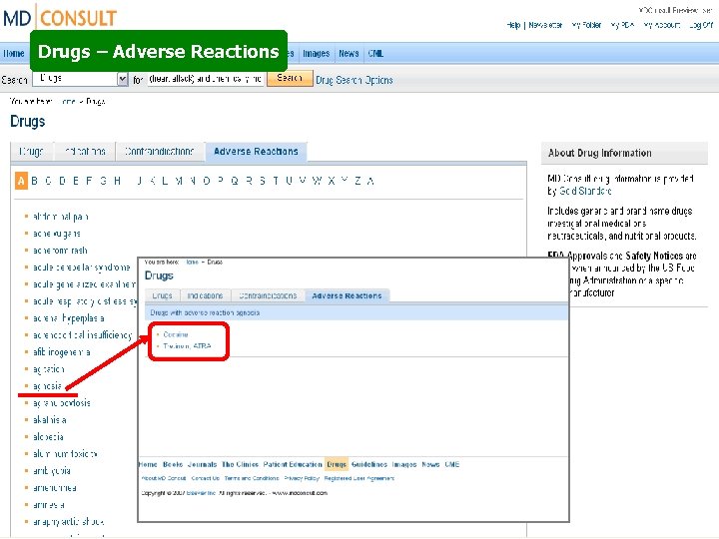This screenshot has width=719, height=539.
Task: Select letter B in alphabet index
Action: click(x=34, y=181)
